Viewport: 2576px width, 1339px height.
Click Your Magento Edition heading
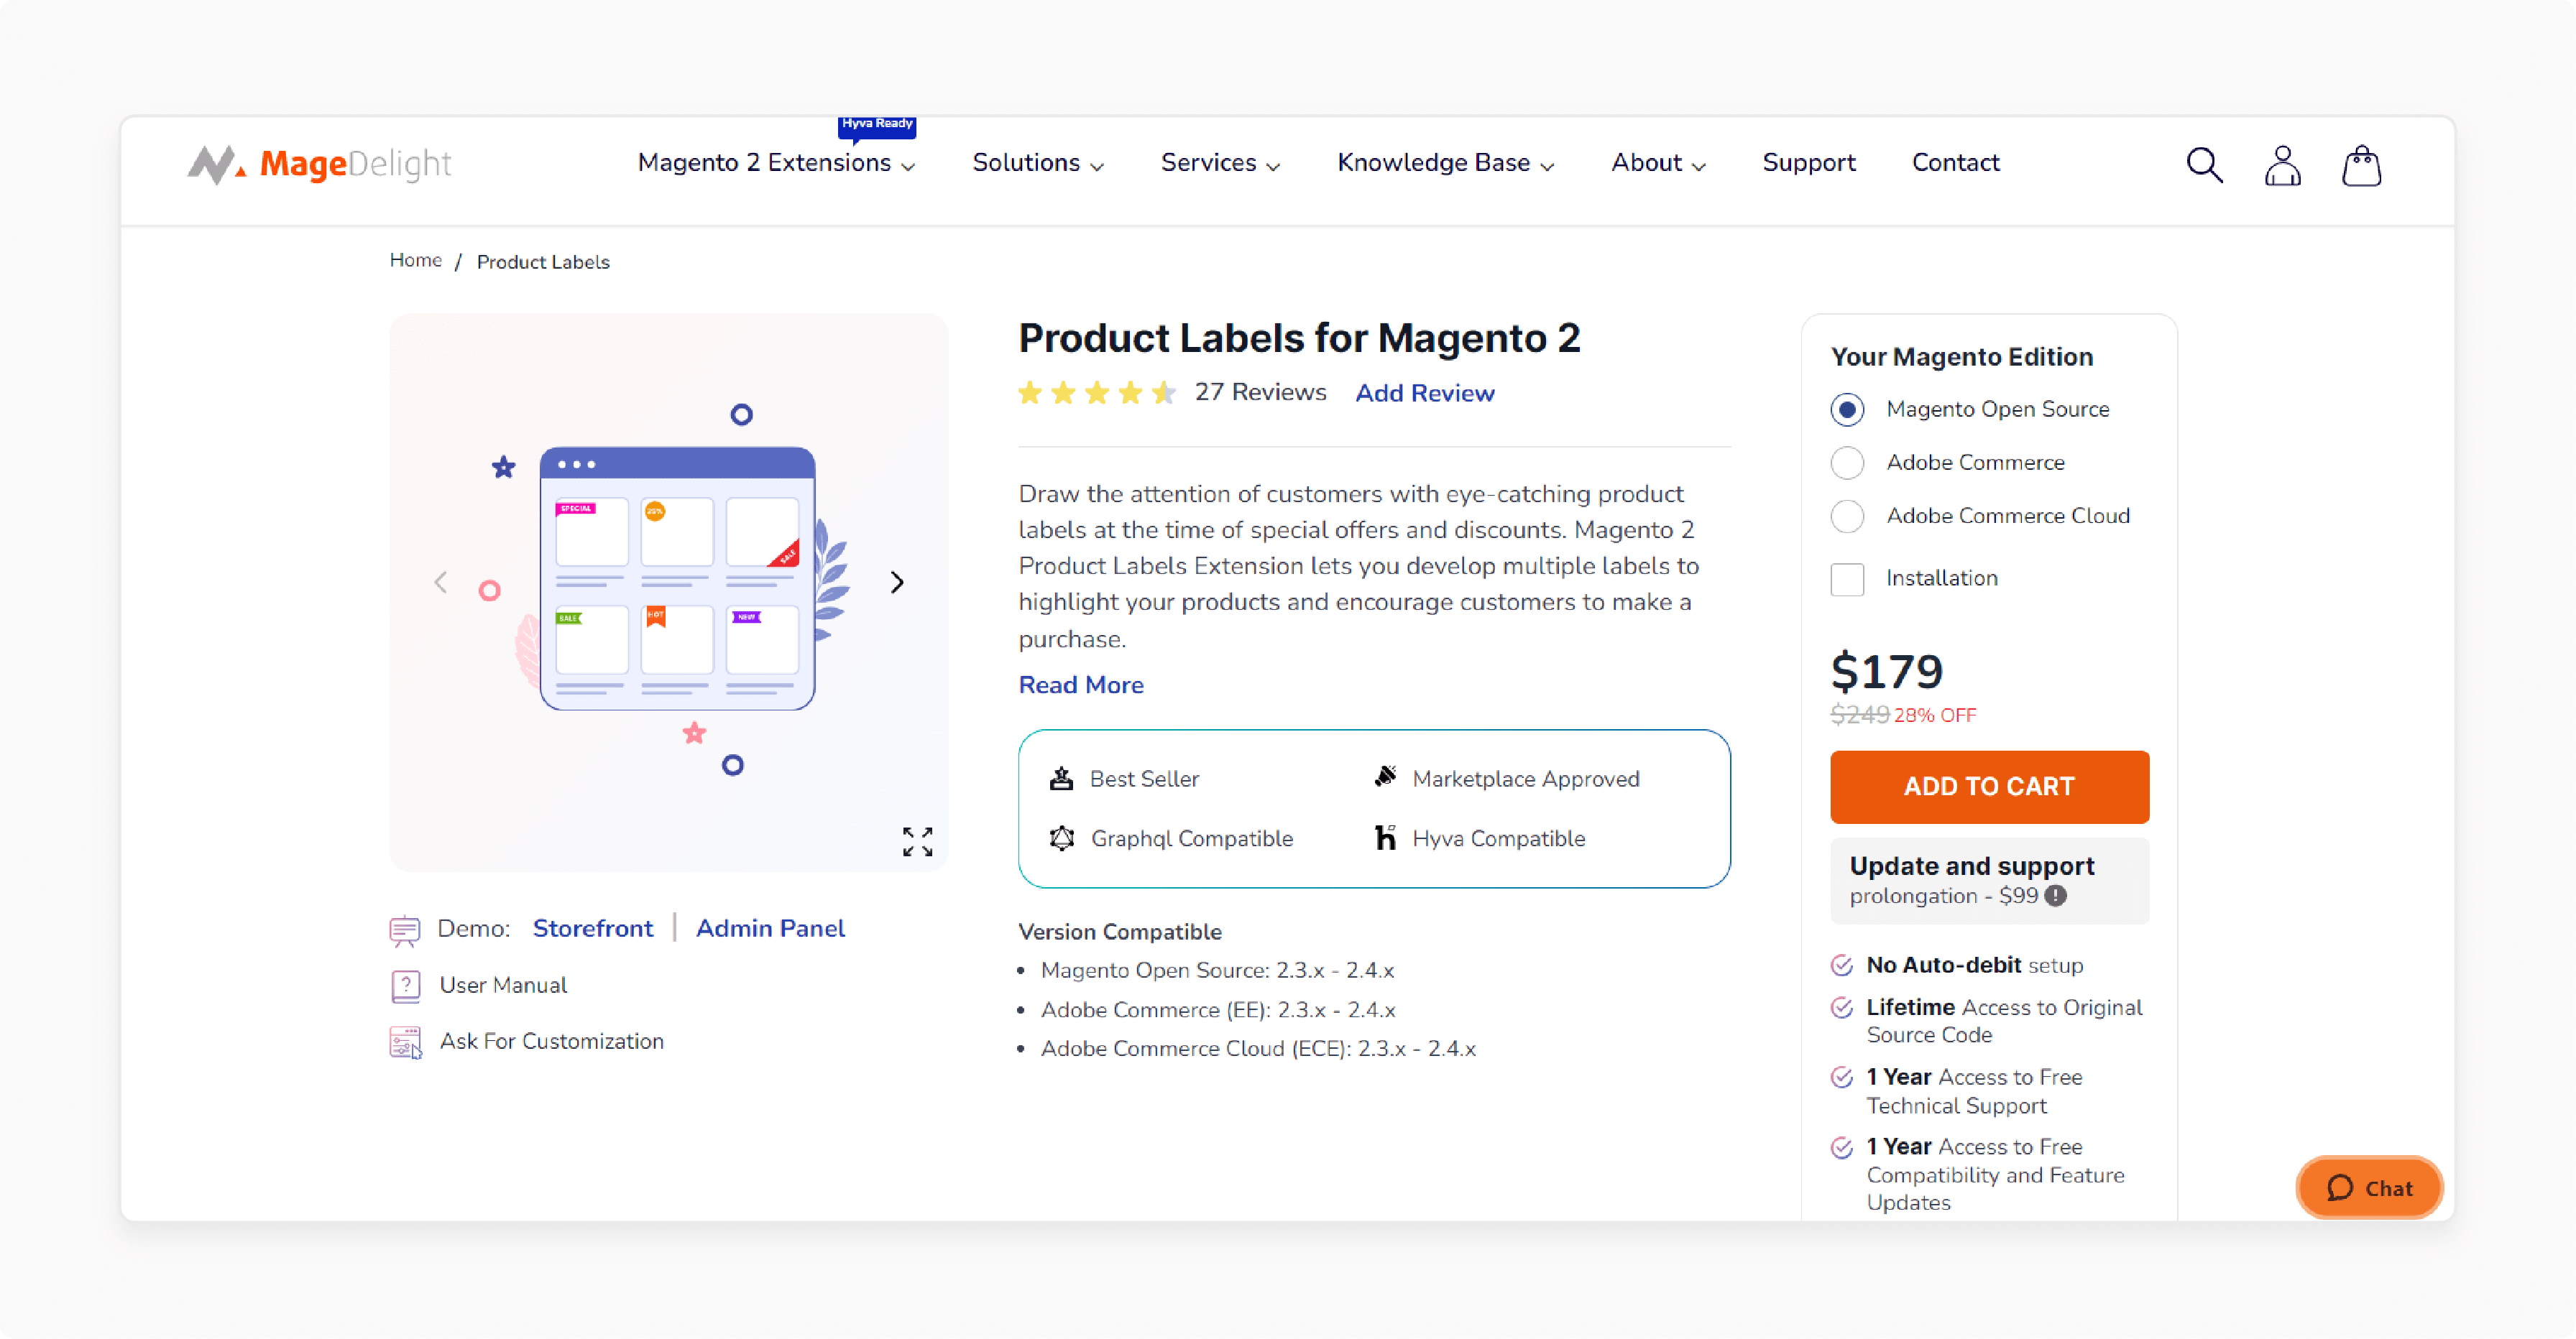[1961, 357]
